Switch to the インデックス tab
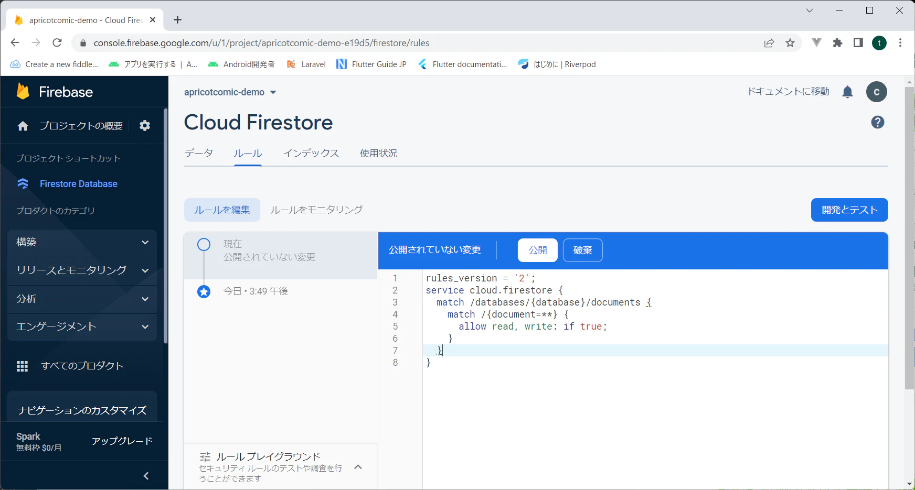The width and height of the screenshot is (915, 490). [x=311, y=153]
